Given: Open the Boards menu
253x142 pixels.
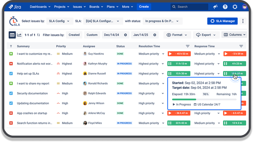Looking at the screenshot, I should click(96, 7).
